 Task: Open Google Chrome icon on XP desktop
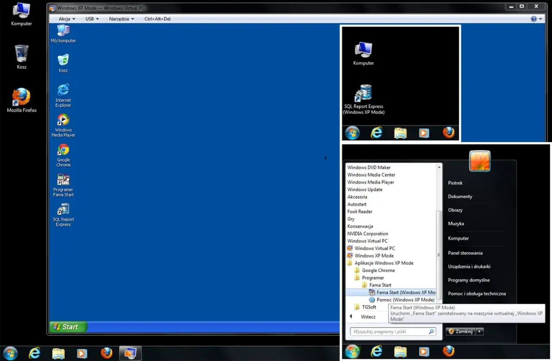[63, 150]
